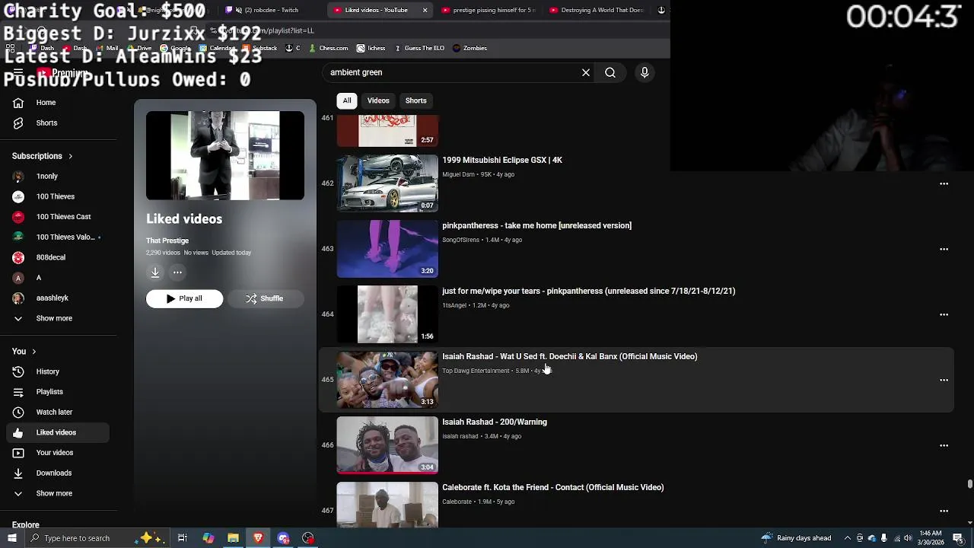This screenshot has height=548, width=974.
Task: Open the lichess bookmark
Action: tap(371, 48)
